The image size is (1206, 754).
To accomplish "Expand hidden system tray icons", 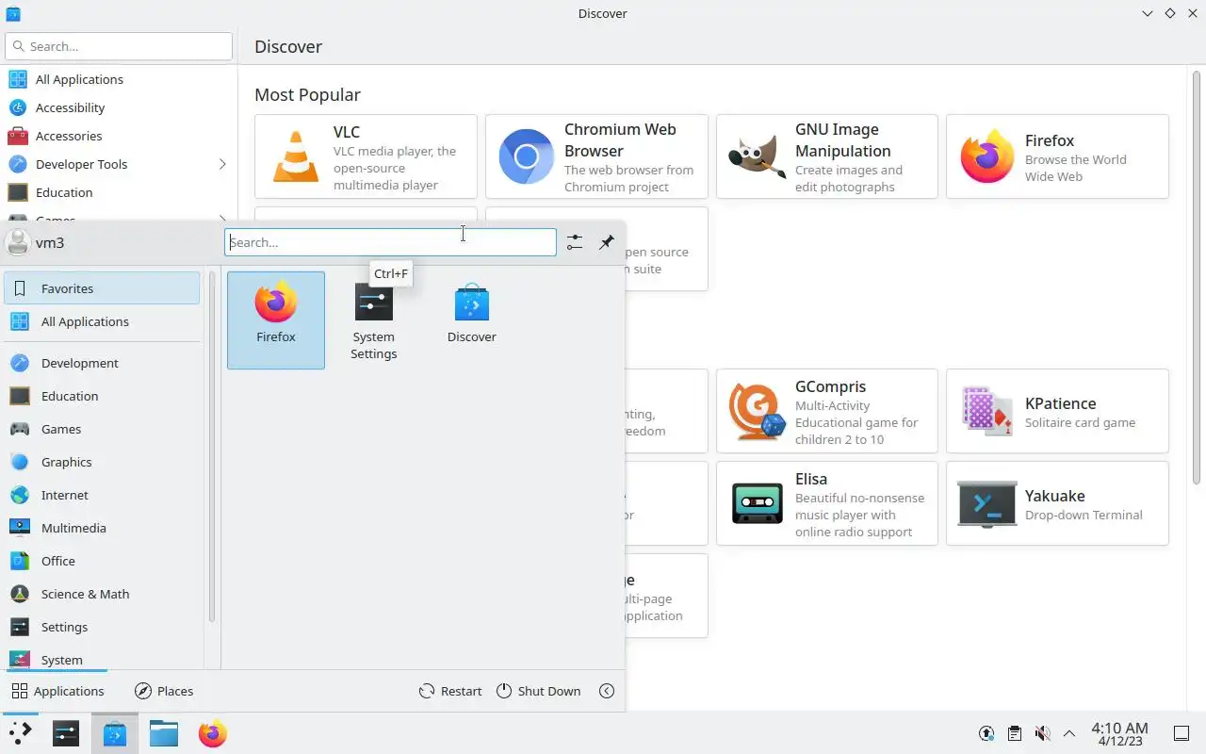I will (1069, 733).
